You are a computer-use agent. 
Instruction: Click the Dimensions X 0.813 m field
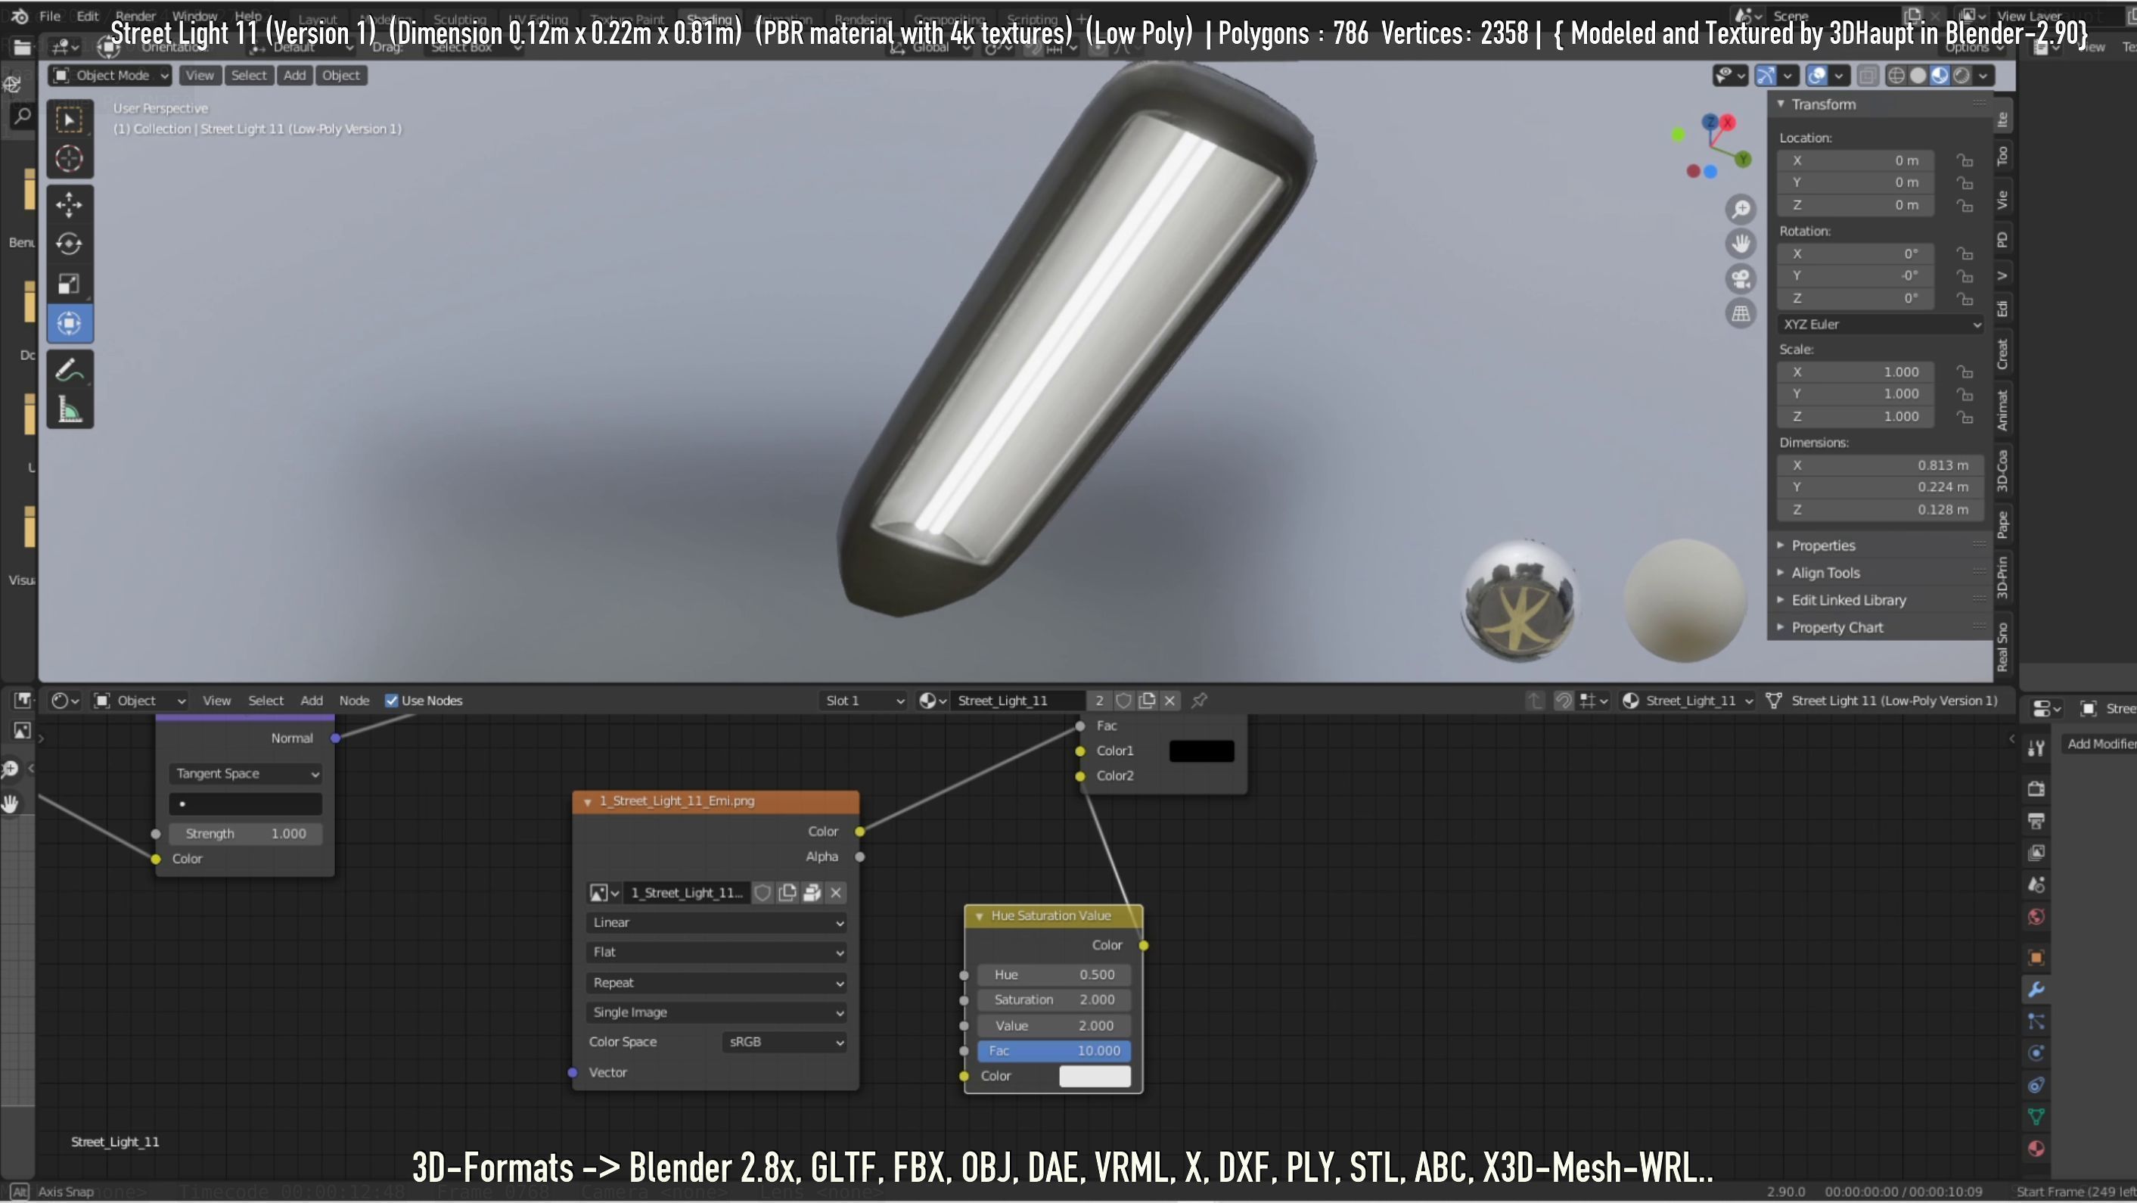[1880, 465]
